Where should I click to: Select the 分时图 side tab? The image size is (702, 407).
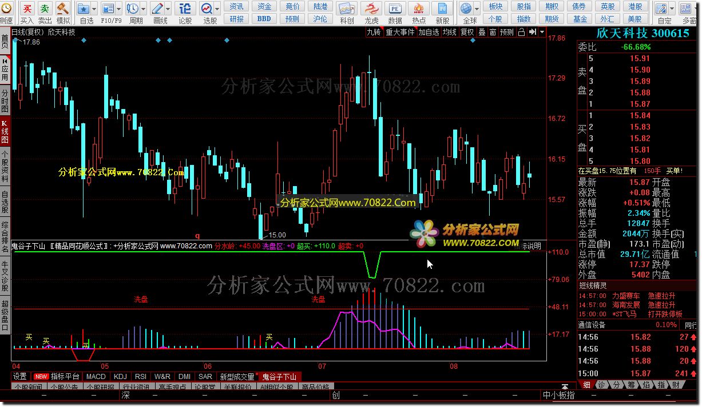5,100
